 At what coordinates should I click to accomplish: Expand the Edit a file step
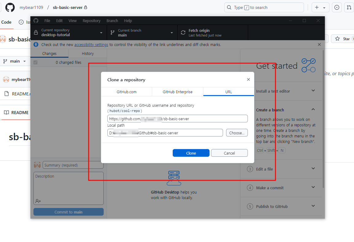pos(313,168)
